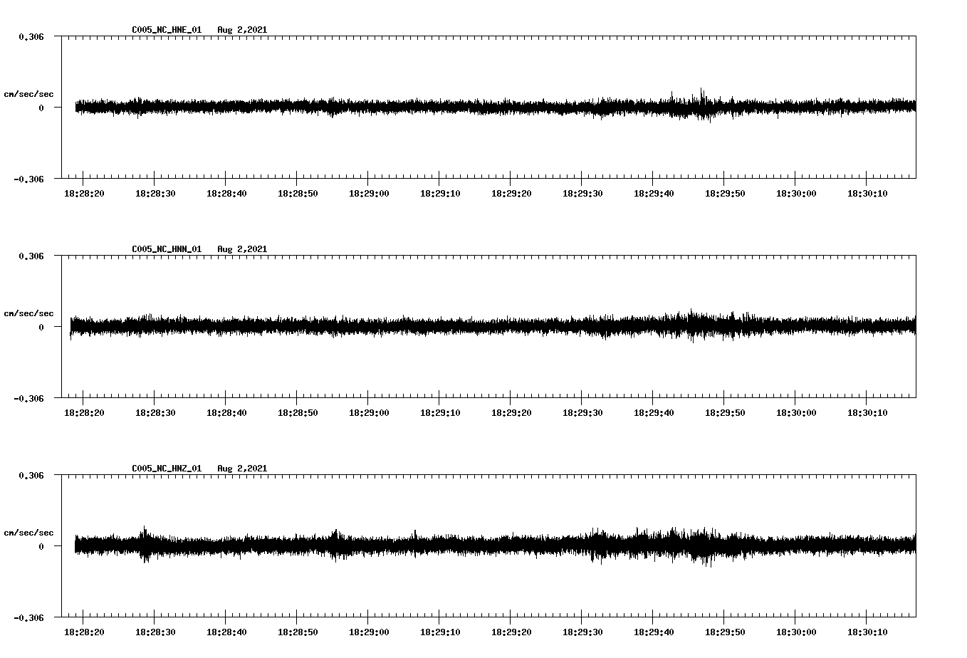This screenshot has height=658, width=967.
Task: Click 18:29:40 time label under HNZ plot
Action: point(654,632)
